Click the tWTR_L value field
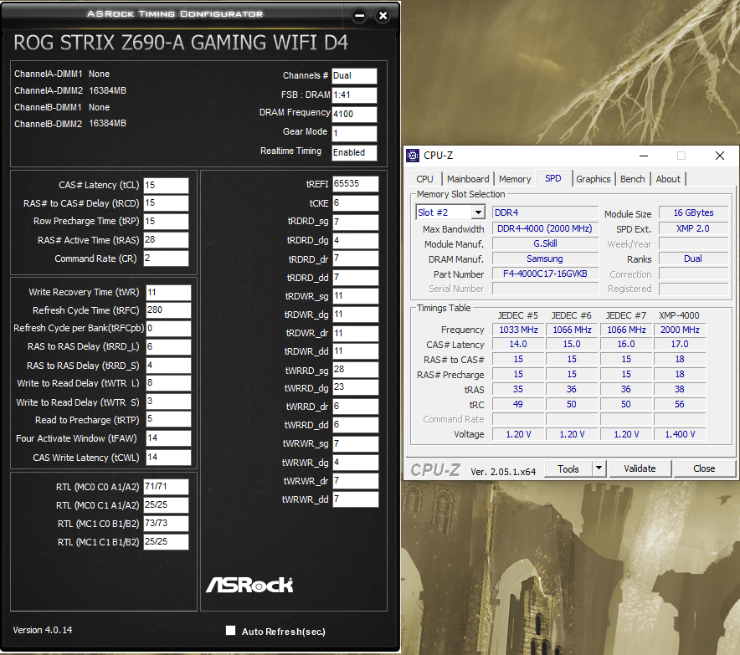The height and width of the screenshot is (655, 740). tap(168, 383)
